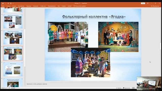Image resolution: width=162 pixels, height=91 pixels.
Task: Switch to the Переходы ribbon tab
Action: [29, 6]
